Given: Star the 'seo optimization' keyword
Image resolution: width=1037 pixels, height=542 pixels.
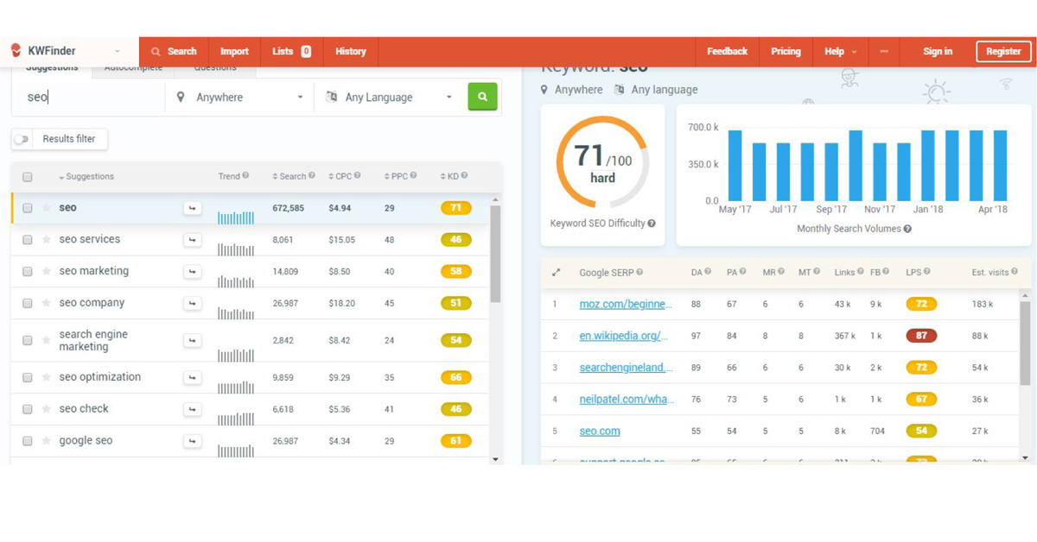Looking at the screenshot, I should point(47,378).
